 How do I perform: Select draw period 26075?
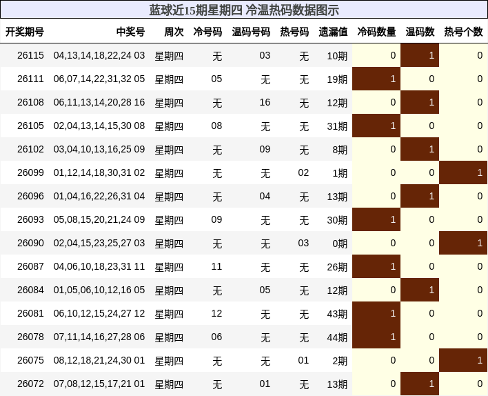[x=30, y=360]
